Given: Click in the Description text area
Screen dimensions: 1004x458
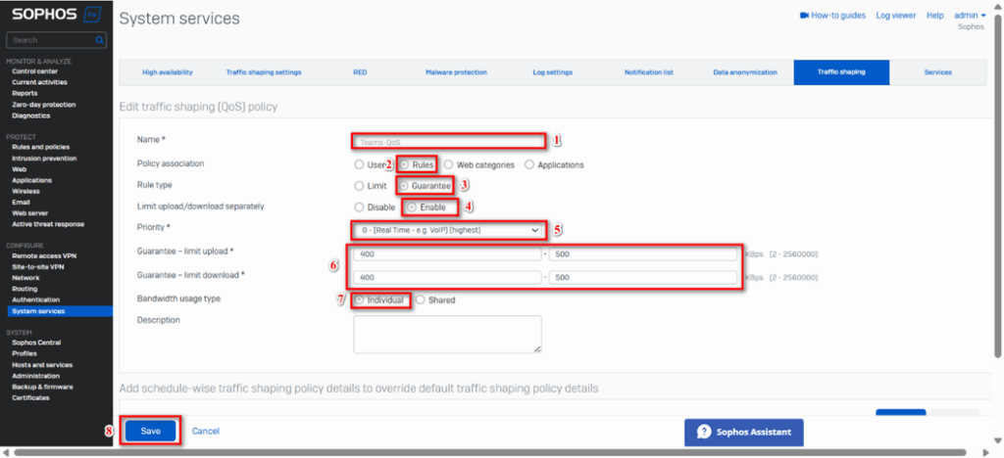Looking at the screenshot, I should pos(447,333).
